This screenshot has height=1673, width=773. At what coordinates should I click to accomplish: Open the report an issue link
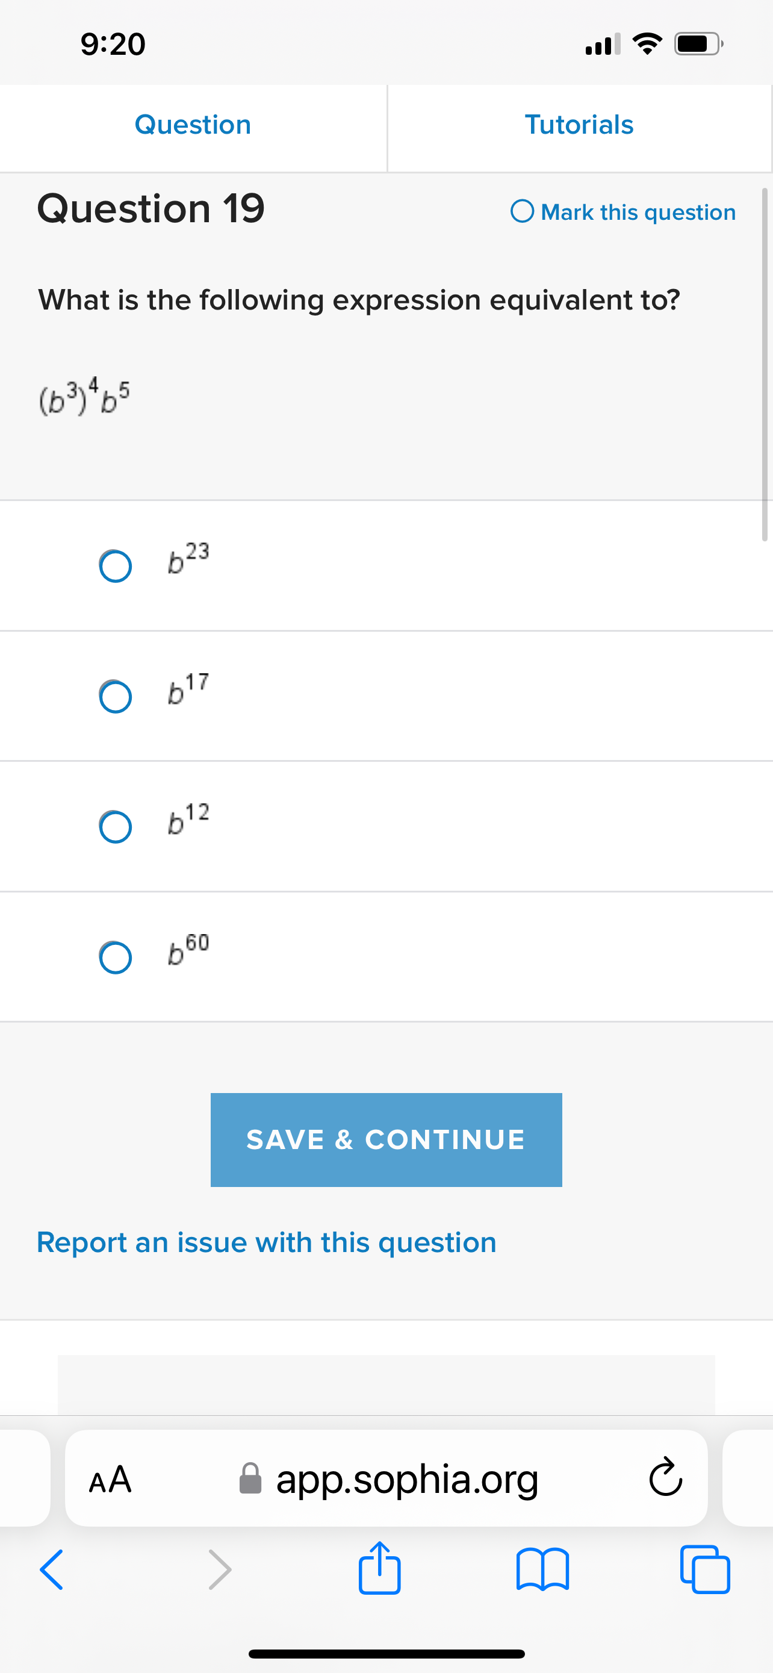click(x=266, y=1242)
